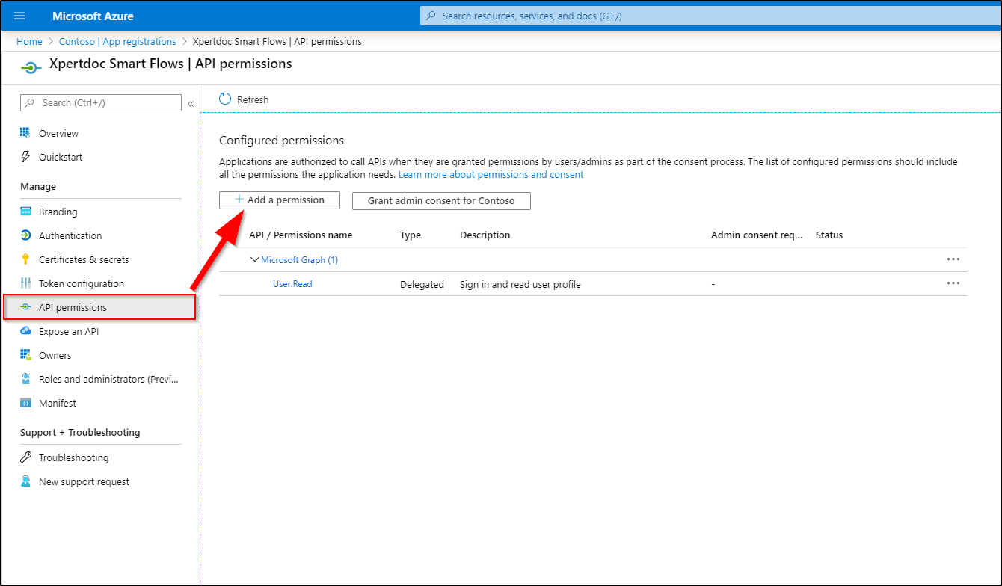Open Learn more about permissions and consent

click(491, 174)
